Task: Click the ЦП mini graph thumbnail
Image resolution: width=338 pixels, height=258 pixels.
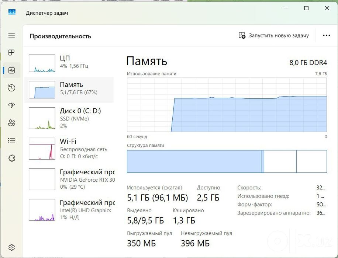Action: pos(42,63)
